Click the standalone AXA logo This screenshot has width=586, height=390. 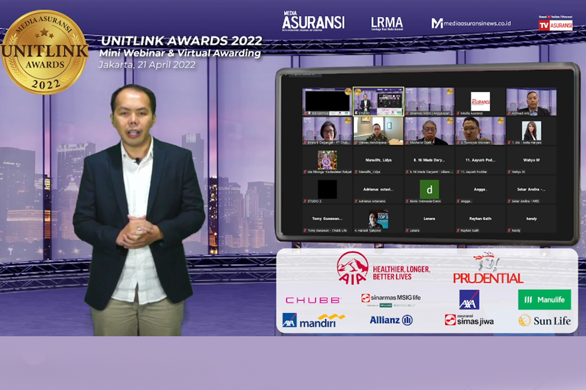pos(469,300)
